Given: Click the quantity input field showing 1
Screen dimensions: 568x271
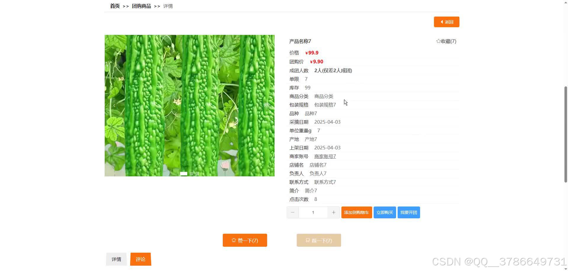Looking at the screenshot, I should tap(313, 212).
